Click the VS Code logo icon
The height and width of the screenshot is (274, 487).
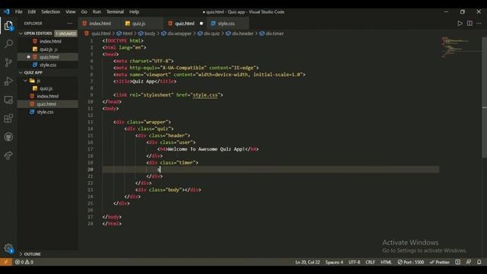[7, 12]
